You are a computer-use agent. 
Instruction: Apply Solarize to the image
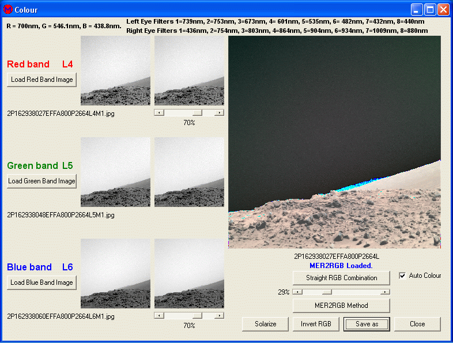pos(266,324)
